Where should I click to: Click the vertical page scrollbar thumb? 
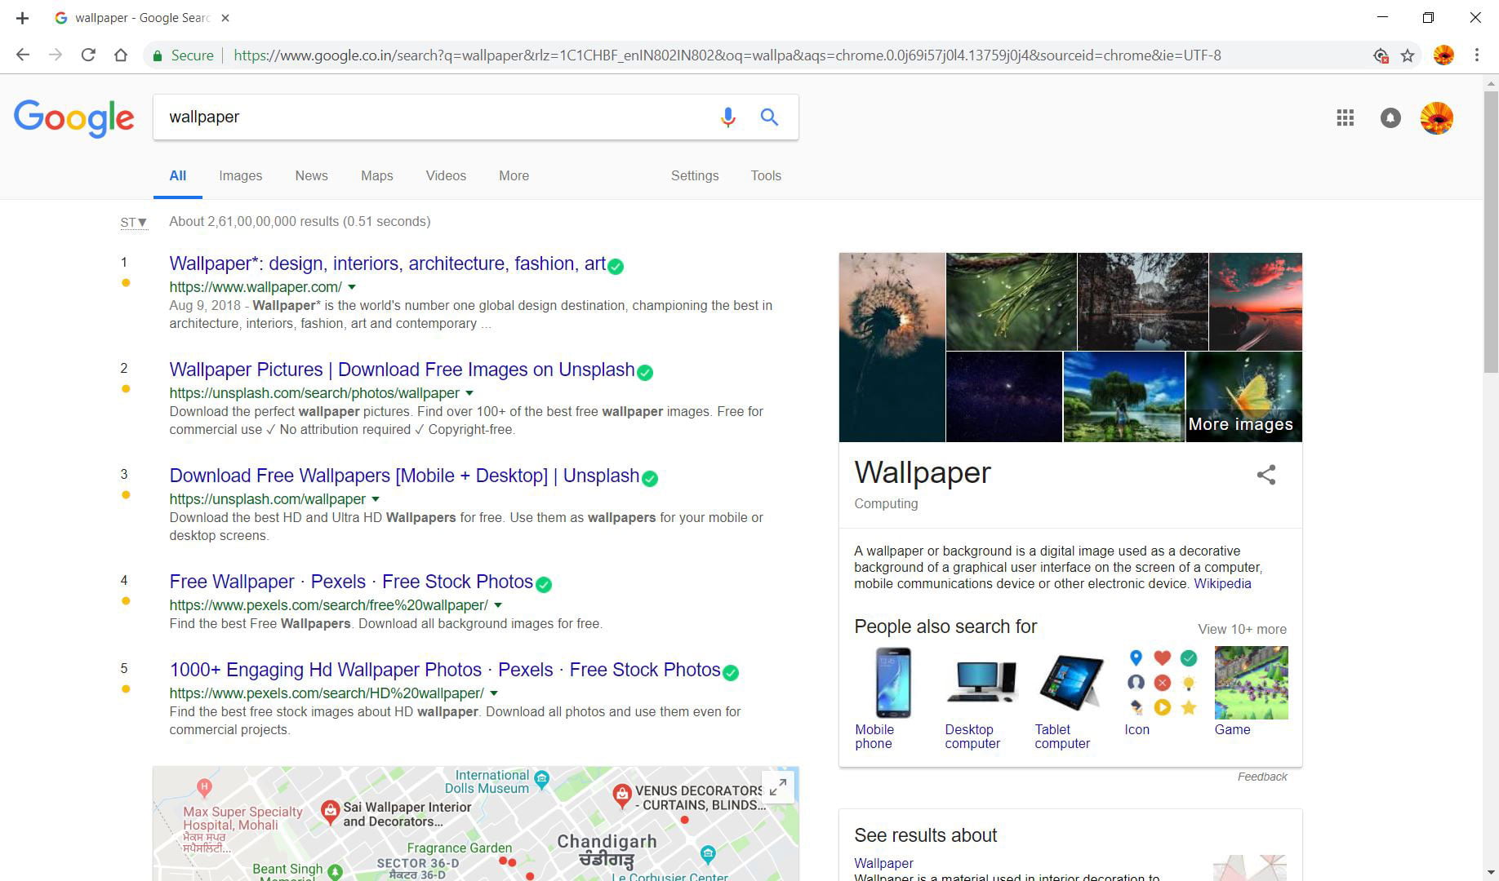[1491, 232]
